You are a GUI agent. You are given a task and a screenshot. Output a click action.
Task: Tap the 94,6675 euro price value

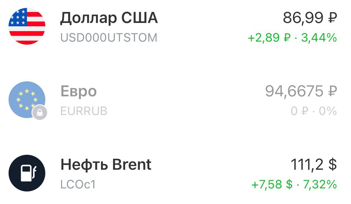pos(294,91)
